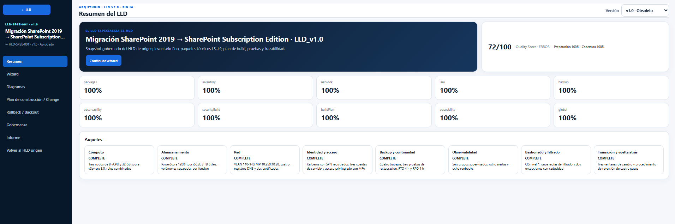This screenshot has height=224, width=675.
Task: Navigate to Rollback / Backout
Action: (x=35, y=112)
